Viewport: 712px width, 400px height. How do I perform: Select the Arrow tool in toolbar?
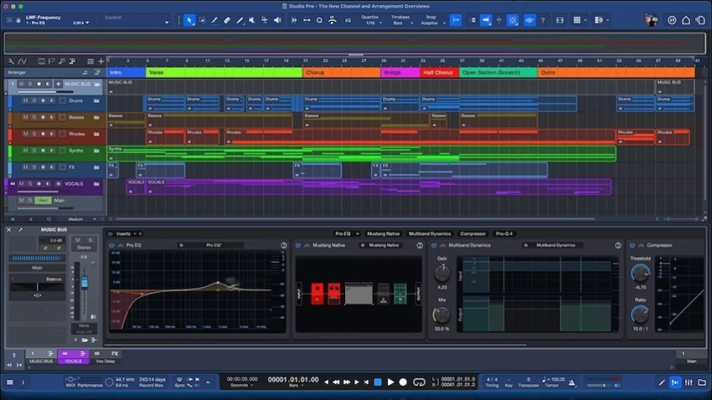point(188,20)
